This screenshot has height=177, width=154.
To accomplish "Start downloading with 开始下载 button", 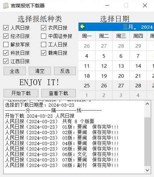I will [21, 93].
